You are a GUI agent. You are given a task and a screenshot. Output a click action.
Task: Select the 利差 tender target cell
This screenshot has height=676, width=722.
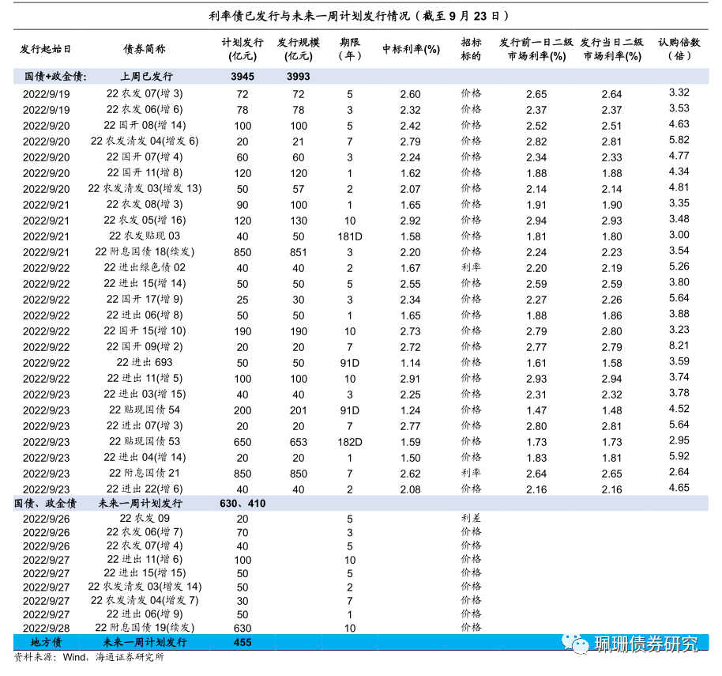coord(471,518)
